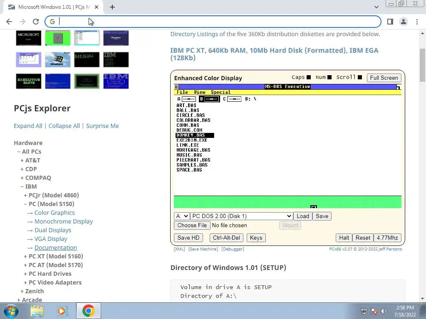Toggle the Chrome side panel icon

pyautogui.click(x=390, y=22)
